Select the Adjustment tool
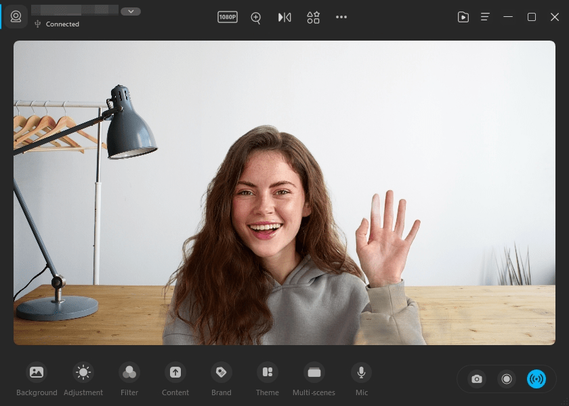The image size is (569, 406). tap(83, 378)
